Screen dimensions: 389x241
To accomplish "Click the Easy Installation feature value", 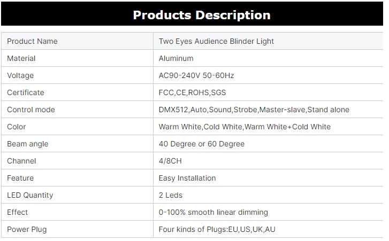I will click(x=187, y=178).
